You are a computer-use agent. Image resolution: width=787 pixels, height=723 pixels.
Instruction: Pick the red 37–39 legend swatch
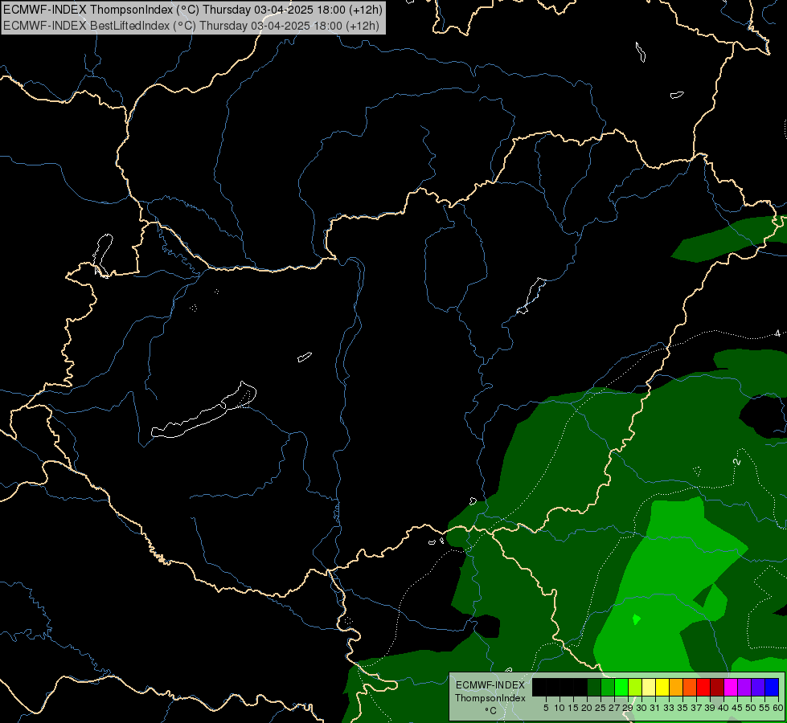coord(703,687)
